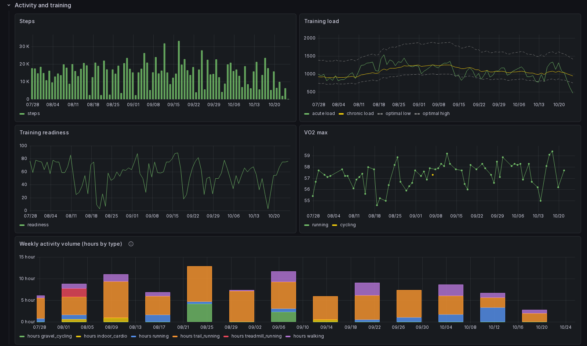587x346 pixels.
Task: Click the red treadmill_running bar segment
Action: [x=74, y=293]
